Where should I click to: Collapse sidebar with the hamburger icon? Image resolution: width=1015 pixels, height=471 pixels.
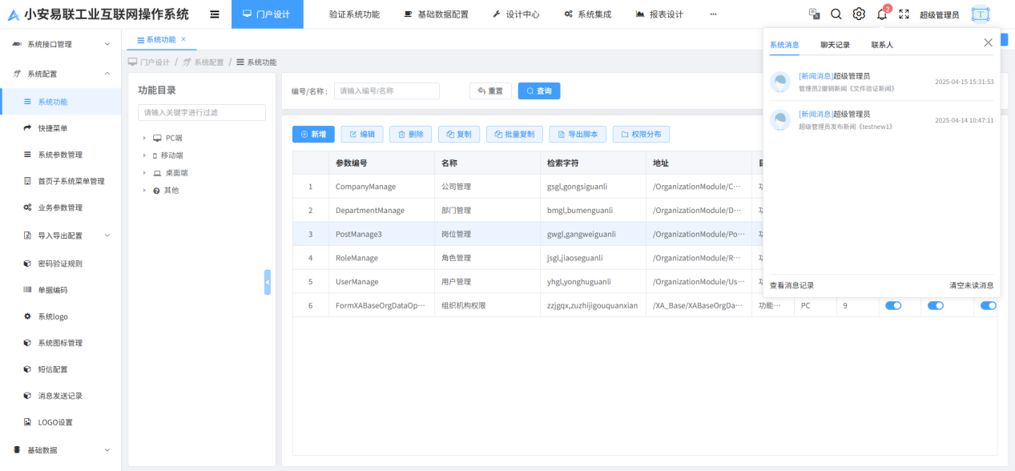click(x=215, y=14)
